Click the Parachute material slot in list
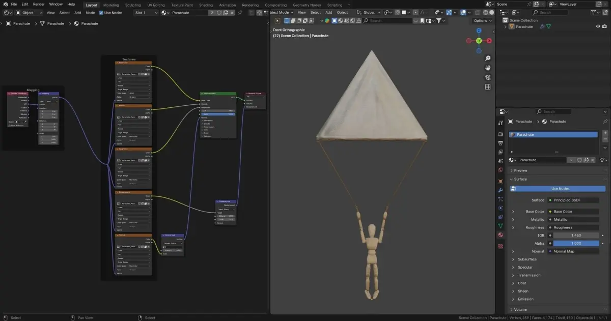 (x=554, y=135)
